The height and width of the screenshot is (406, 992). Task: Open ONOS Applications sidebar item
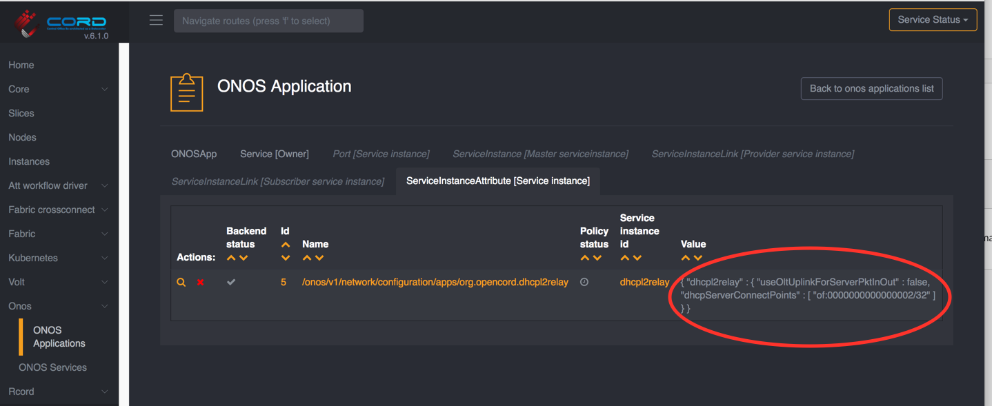tap(59, 336)
